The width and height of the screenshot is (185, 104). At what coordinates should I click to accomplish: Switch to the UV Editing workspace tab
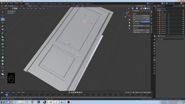pos(46,4)
